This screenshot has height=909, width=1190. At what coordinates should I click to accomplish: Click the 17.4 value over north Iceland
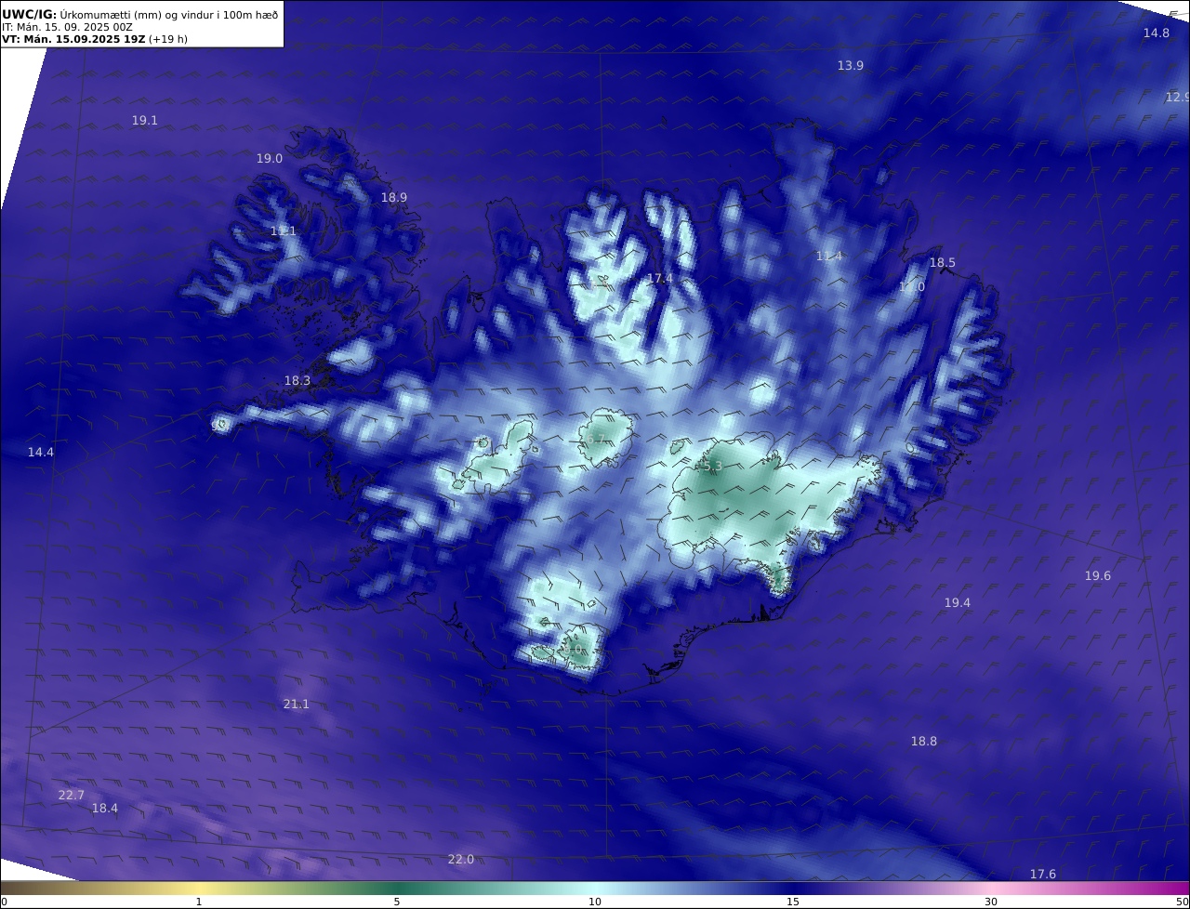659,279
